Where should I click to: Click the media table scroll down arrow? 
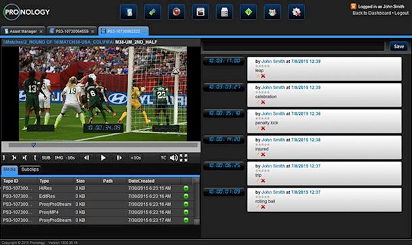197,221
